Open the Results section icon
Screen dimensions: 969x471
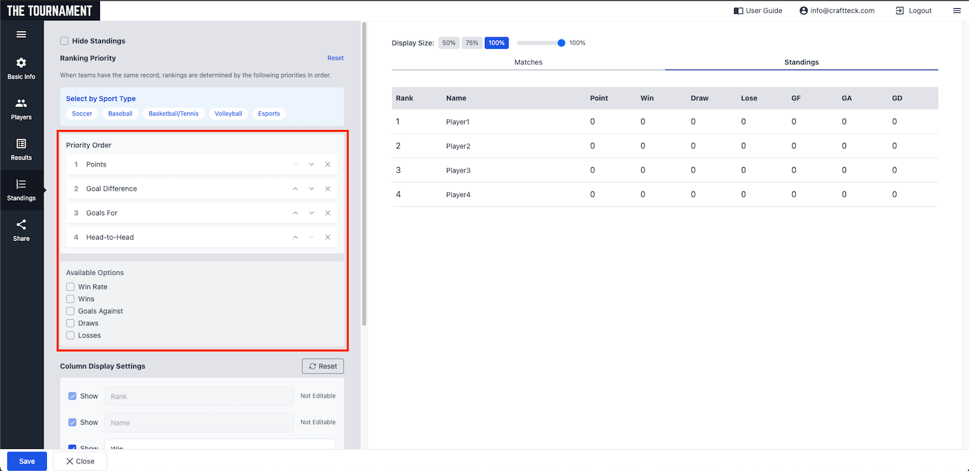tap(21, 144)
